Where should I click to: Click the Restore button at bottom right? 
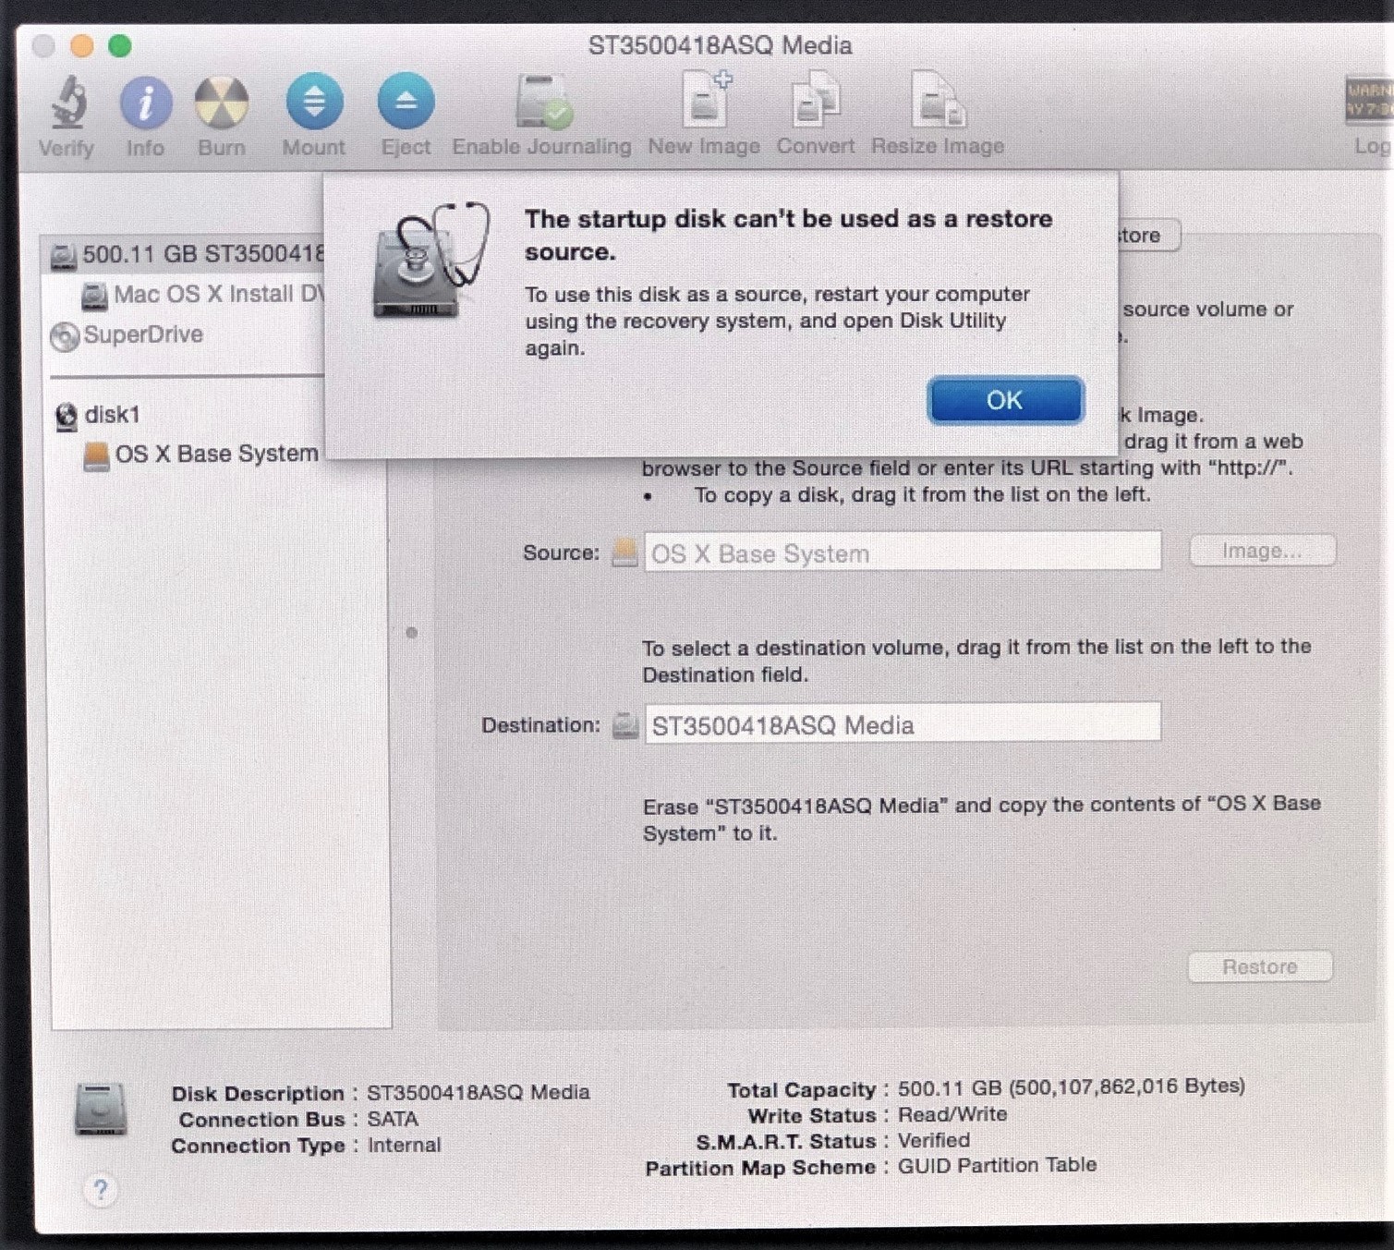coord(1260,966)
